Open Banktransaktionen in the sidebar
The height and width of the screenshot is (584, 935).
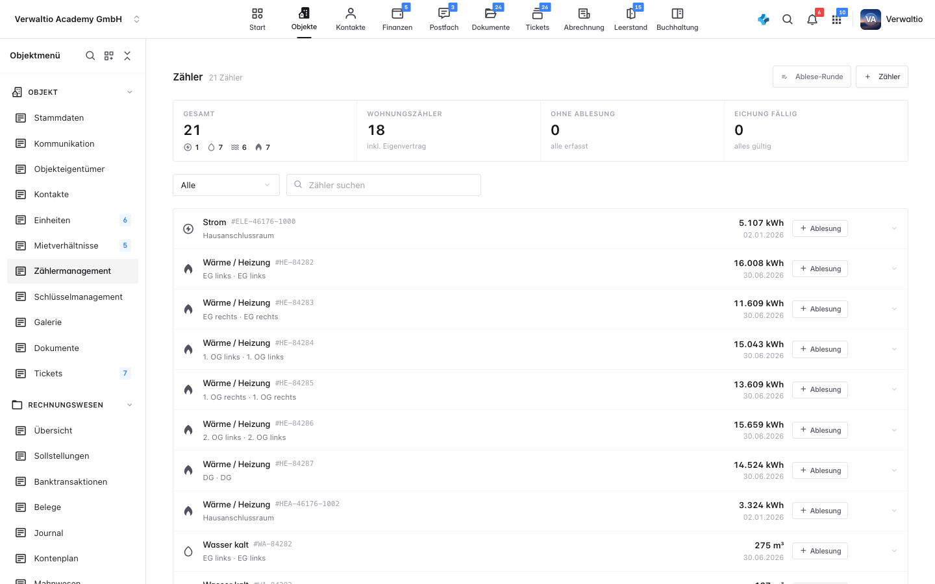[73, 481]
